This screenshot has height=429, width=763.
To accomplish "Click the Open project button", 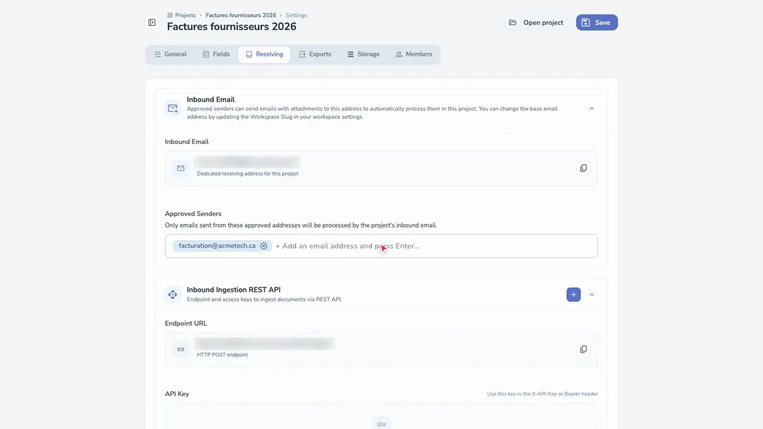I will point(536,22).
